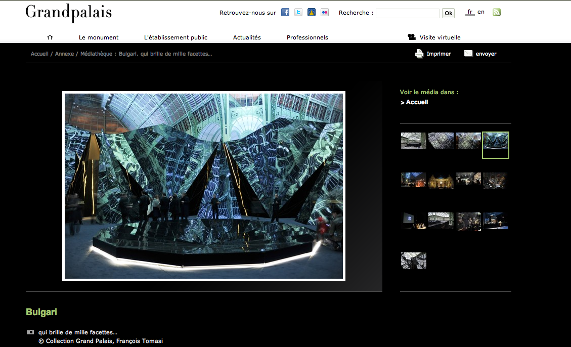Image resolution: width=571 pixels, height=347 pixels.
Task: Select the fr language link
Action: 470,12
